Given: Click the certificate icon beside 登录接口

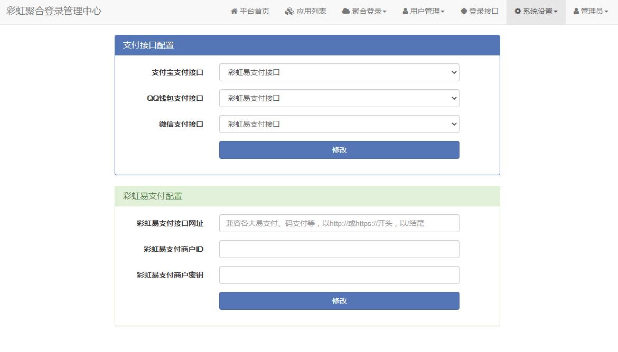Looking at the screenshot, I should tap(464, 11).
